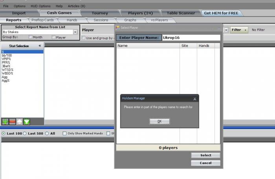
Task: Enable Only Show Marked Hands
Action: [x=64, y=133]
